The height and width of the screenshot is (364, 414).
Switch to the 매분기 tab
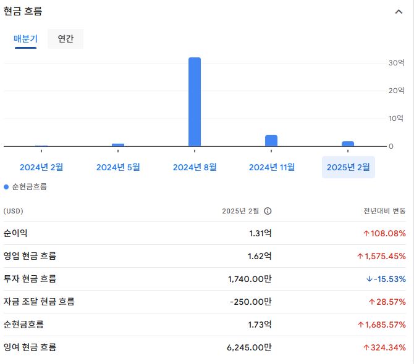point(25,39)
